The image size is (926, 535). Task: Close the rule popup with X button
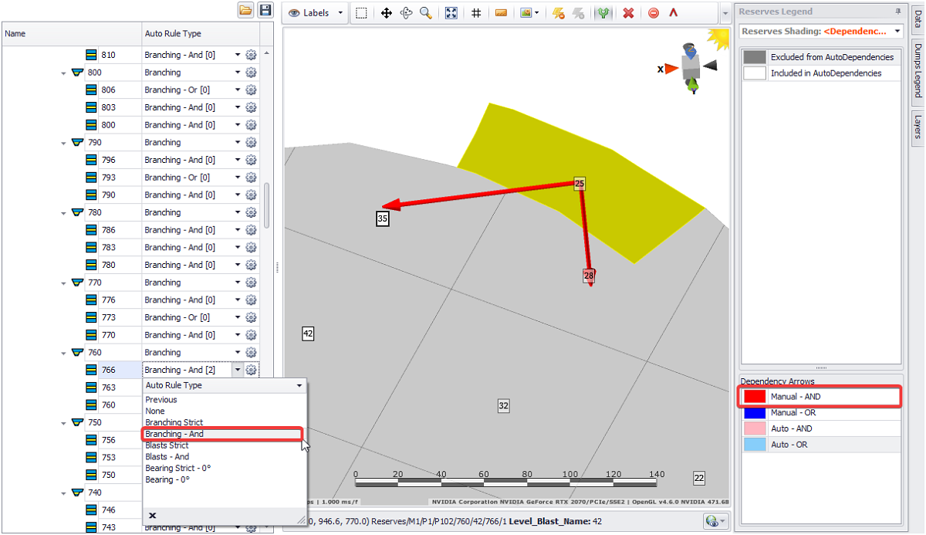point(152,515)
